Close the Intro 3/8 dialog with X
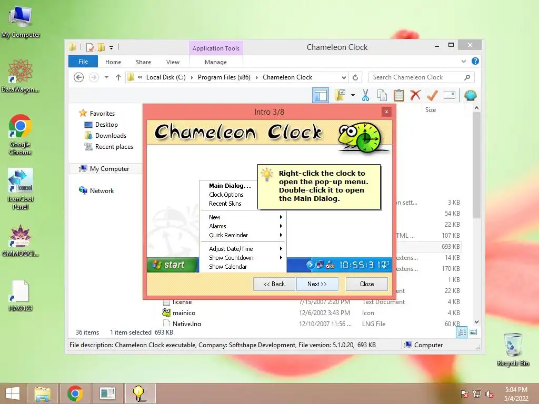 click(x=386, y=112)
